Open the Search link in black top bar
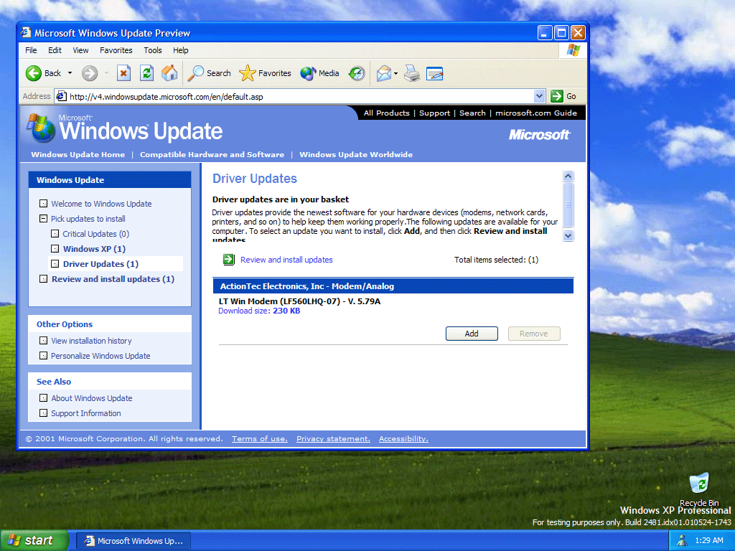The image size is (735, 551). click(472, 113)
